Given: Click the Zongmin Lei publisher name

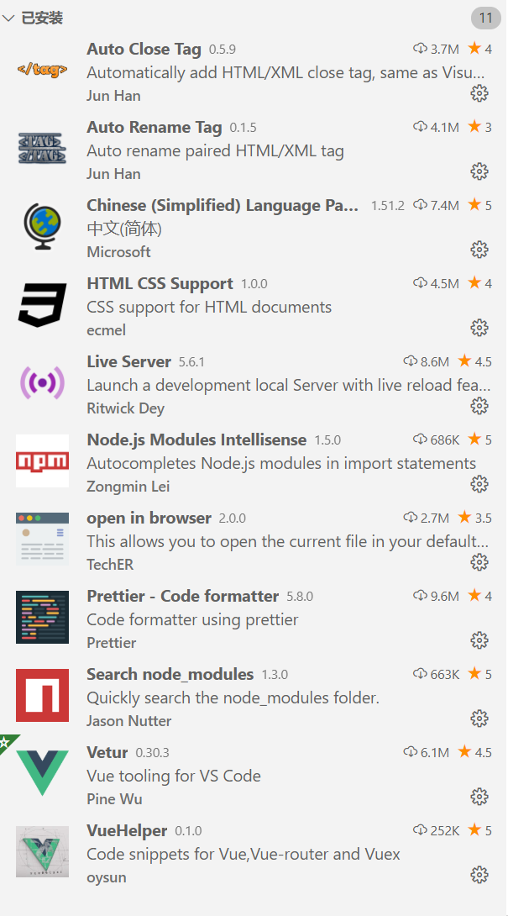Looking at the screenshot, I should pyautogui.click(x=128, y=487).
